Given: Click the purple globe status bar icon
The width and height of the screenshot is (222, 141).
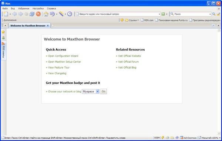Looking at the screenshot, I should (x=177, y=138).
